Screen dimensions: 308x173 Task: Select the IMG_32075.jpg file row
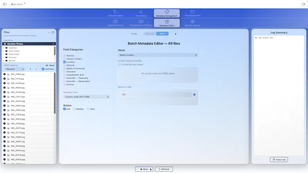[28, 128]
